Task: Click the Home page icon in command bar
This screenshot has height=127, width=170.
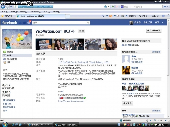Action: [103, 16]
